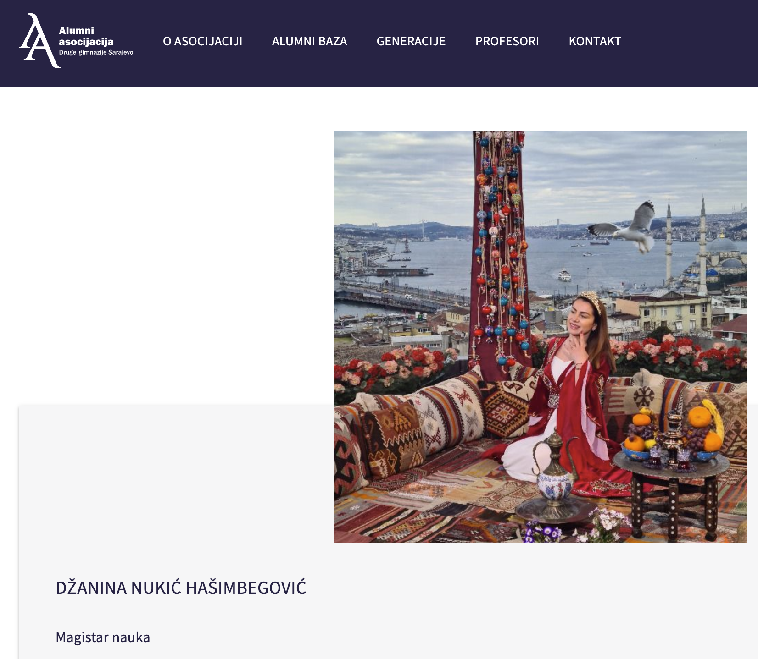
Task: Select the DŽANINA NUKIĆ HAŠIMBEGOVIĆ name heading
Action: (x=181, y=588)
